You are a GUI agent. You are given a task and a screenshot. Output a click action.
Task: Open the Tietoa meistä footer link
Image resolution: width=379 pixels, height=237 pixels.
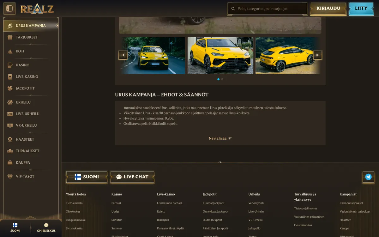click(x=74, y=203)
